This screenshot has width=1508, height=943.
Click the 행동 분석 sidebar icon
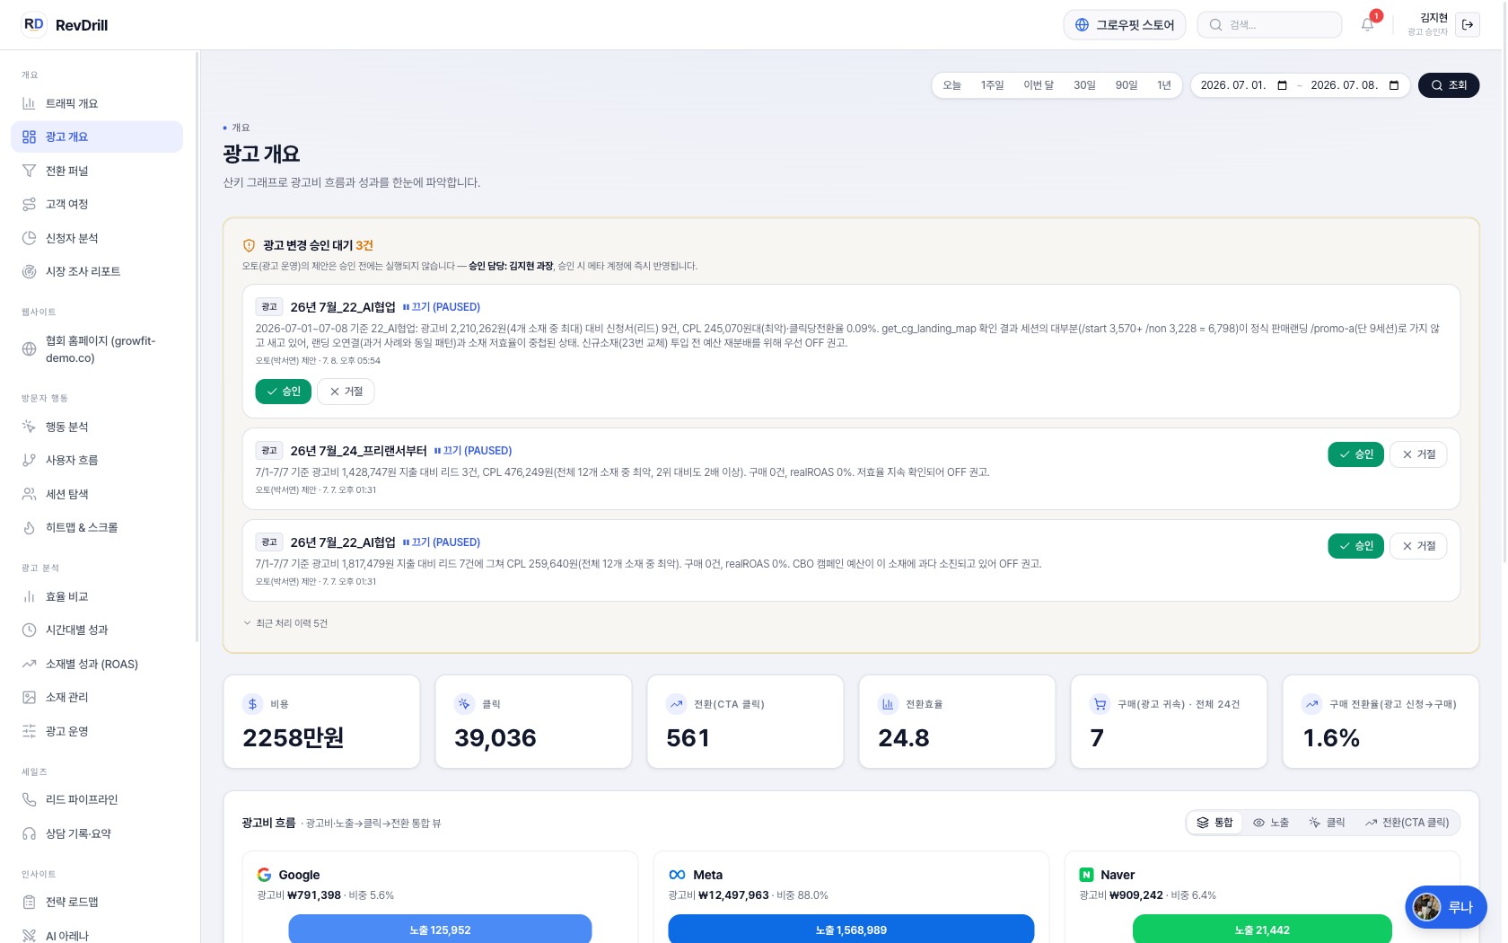point(29,427)
